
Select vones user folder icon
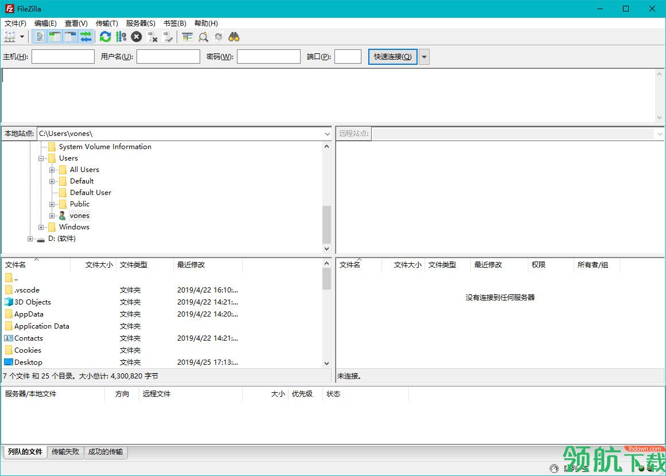[x=63, y=216]
